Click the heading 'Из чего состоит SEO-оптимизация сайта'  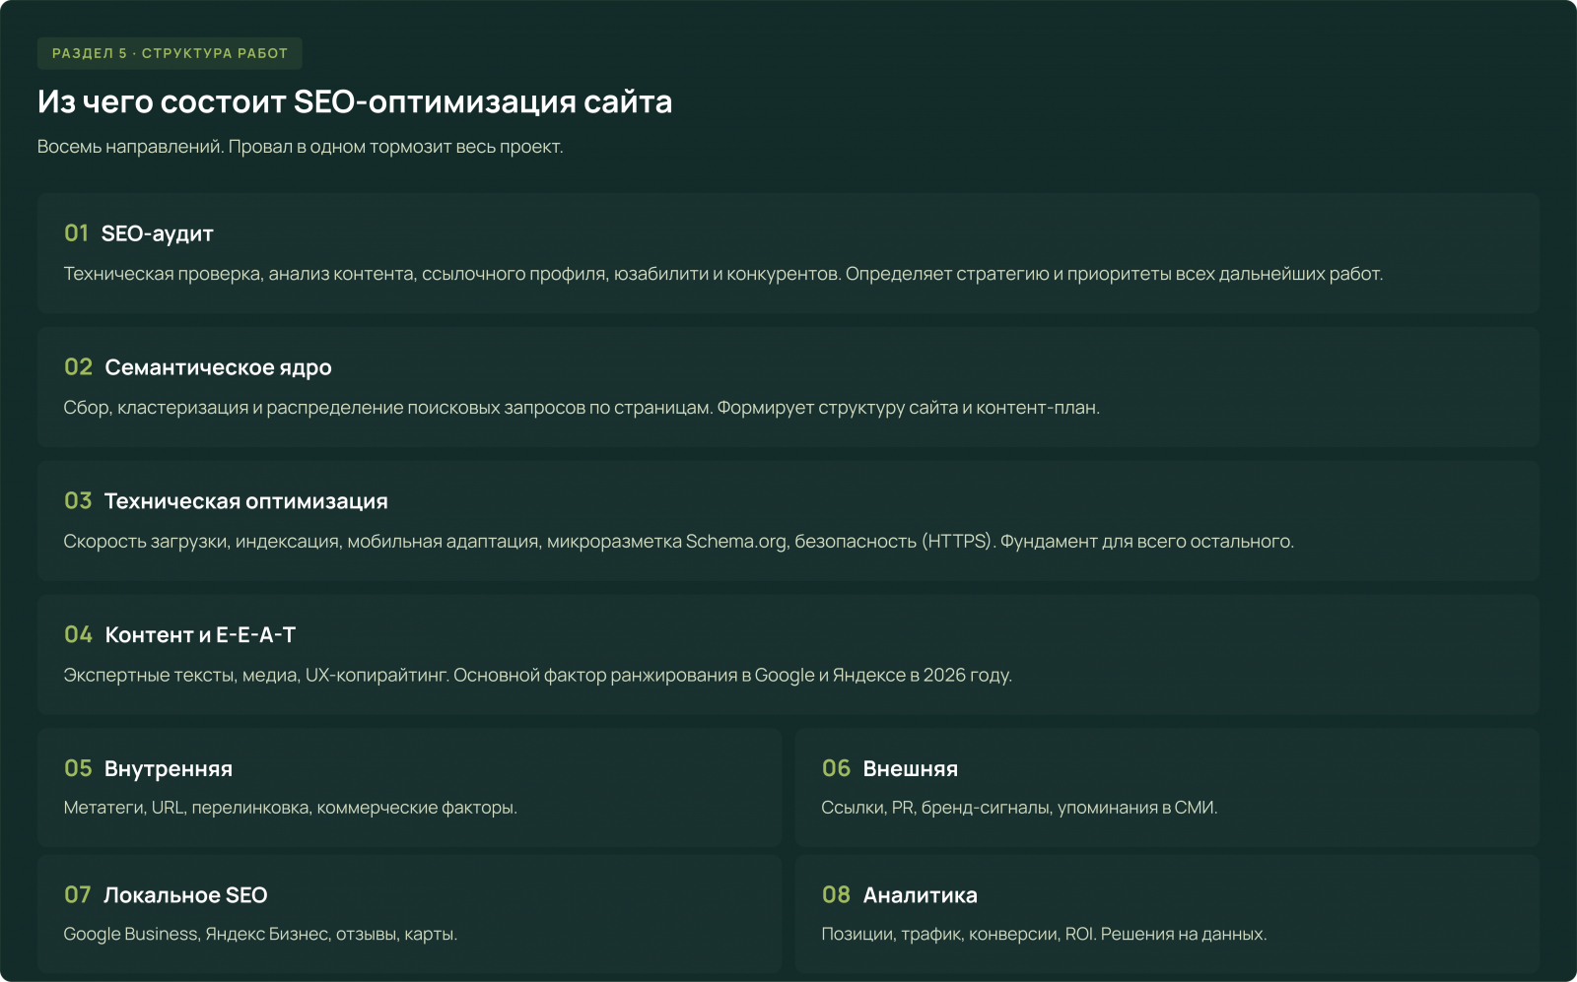(x=355, y=102)
